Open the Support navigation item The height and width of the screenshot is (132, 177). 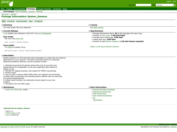[9, 9]
